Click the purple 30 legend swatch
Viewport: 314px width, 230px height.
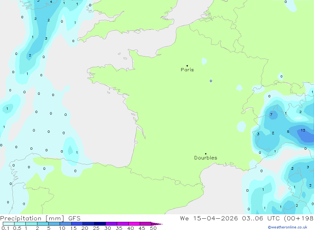click(x=111, y=224)
